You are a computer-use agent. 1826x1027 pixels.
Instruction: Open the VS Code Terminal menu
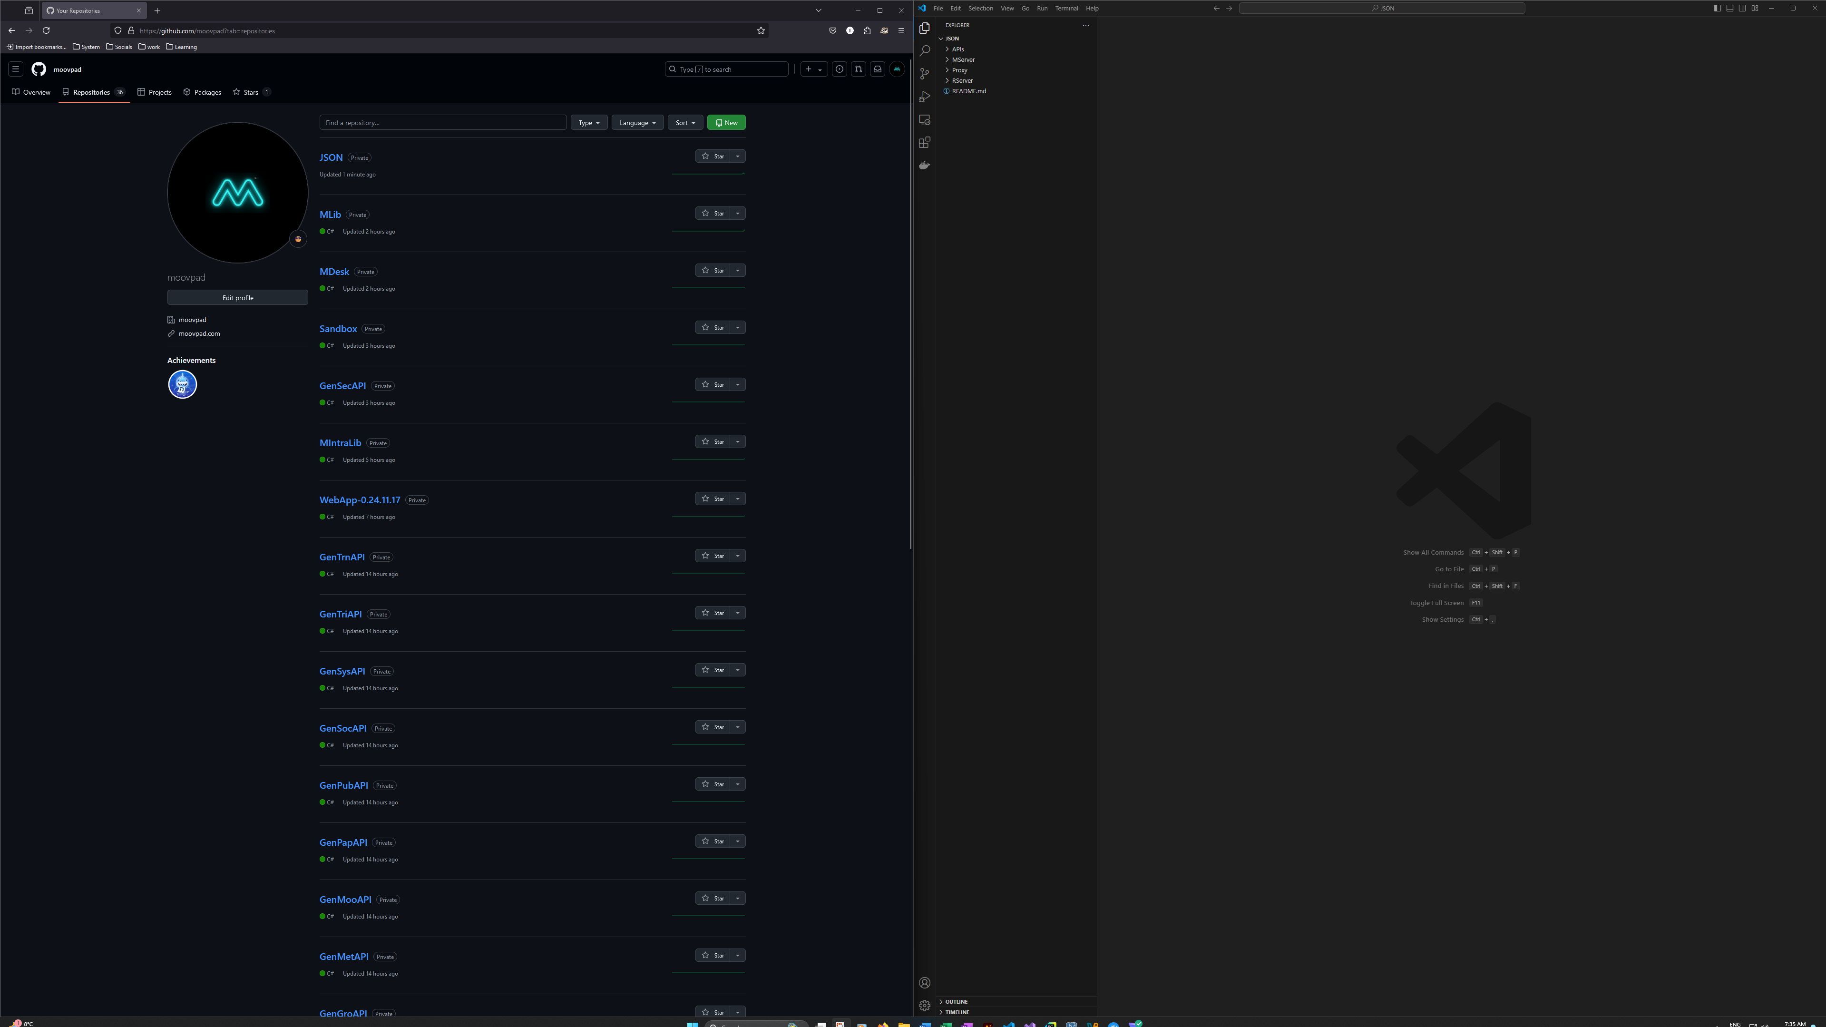(x=1066, y=9)
